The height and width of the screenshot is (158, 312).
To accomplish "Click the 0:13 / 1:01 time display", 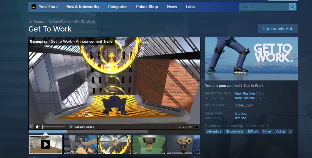I will 186,127.
